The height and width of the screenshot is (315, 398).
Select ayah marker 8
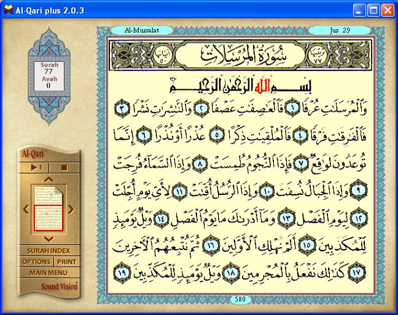tap(200, 164)
